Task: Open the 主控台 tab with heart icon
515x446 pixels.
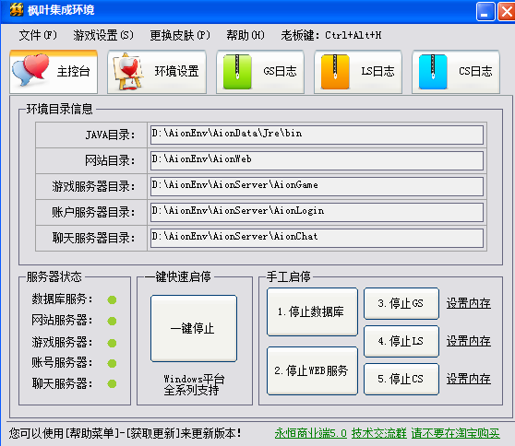Action: (x=54, y=72)
